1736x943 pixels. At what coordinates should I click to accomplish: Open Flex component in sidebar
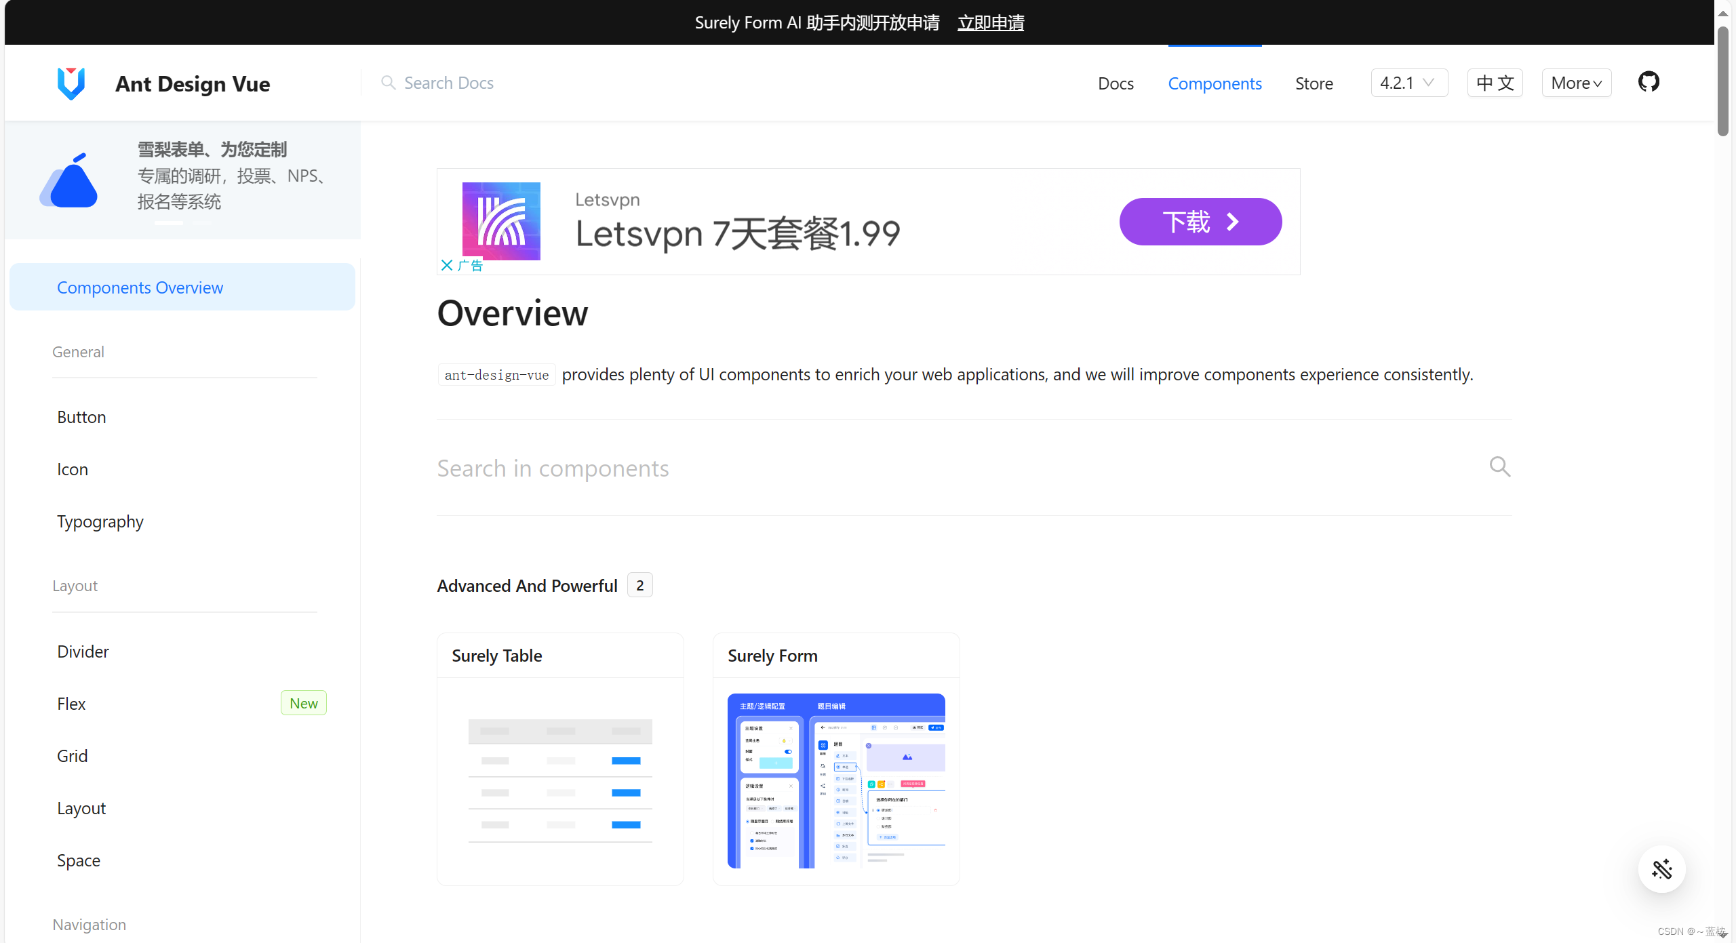(71, 704)
